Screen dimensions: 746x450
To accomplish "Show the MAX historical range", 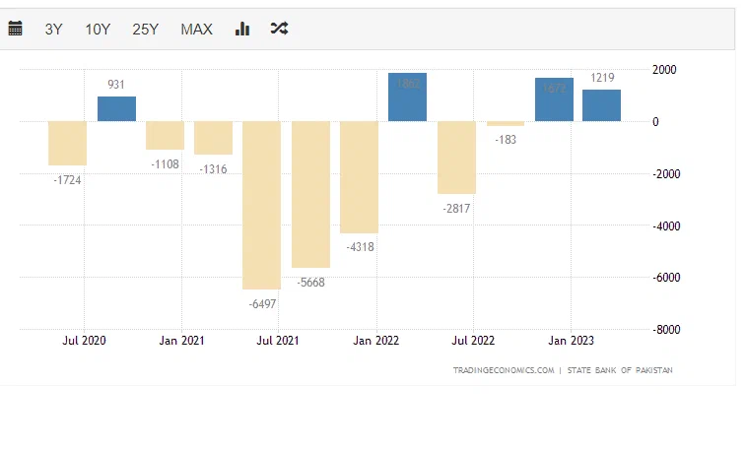I will (196, 30).
